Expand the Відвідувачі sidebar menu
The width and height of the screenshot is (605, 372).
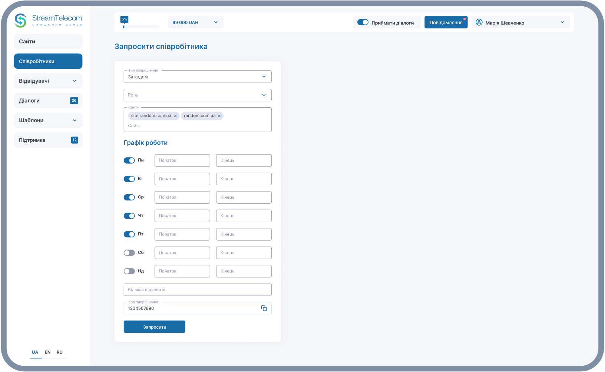click(48, 81)
